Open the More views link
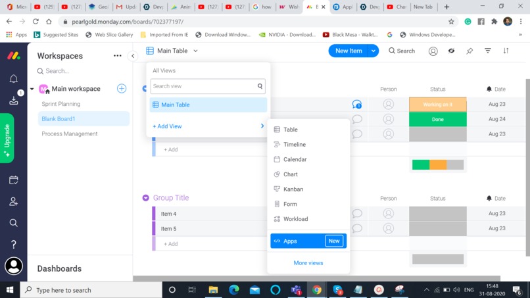The image size is (530, 298). [308, 263]
